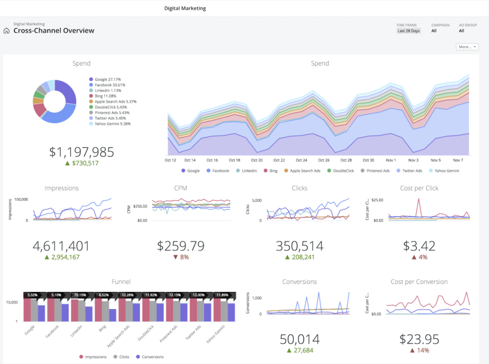The image size is (489, 364).
Task: Click the home icon beside Cross-Channel Overview
Action: tap(6, 31)
